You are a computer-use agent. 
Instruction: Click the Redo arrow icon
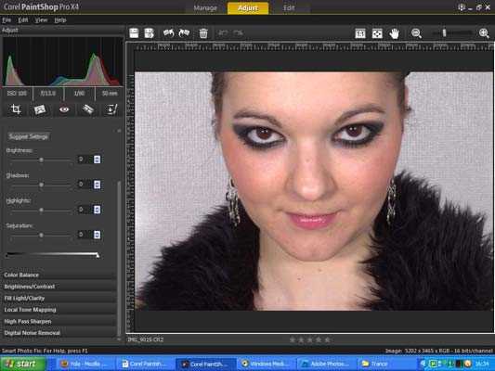click(x=238, y=32)
